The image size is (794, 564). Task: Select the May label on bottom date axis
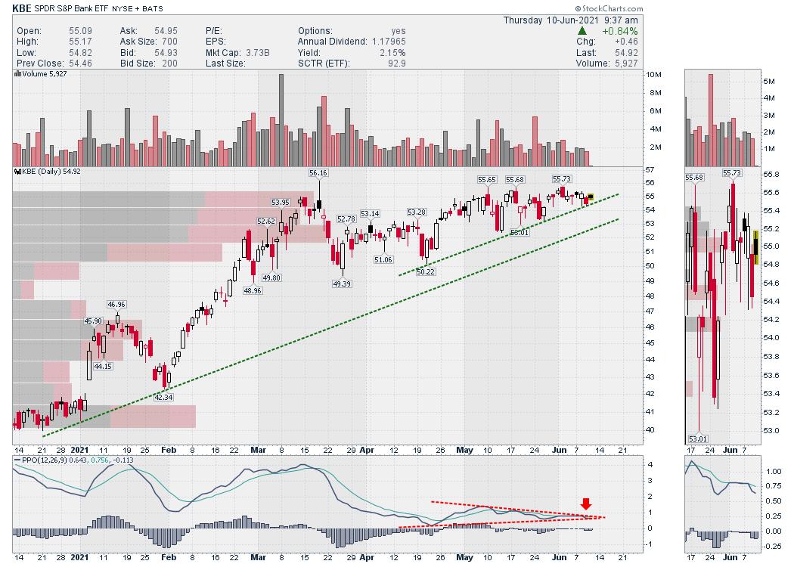(464, 556)
